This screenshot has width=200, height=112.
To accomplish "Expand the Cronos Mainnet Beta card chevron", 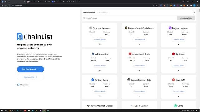I will [x=139, y=96].
